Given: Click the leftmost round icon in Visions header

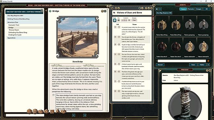Looking at the screenshot, I should point(112,8).
